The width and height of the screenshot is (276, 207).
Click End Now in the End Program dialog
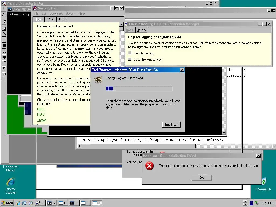pos(171,125)
